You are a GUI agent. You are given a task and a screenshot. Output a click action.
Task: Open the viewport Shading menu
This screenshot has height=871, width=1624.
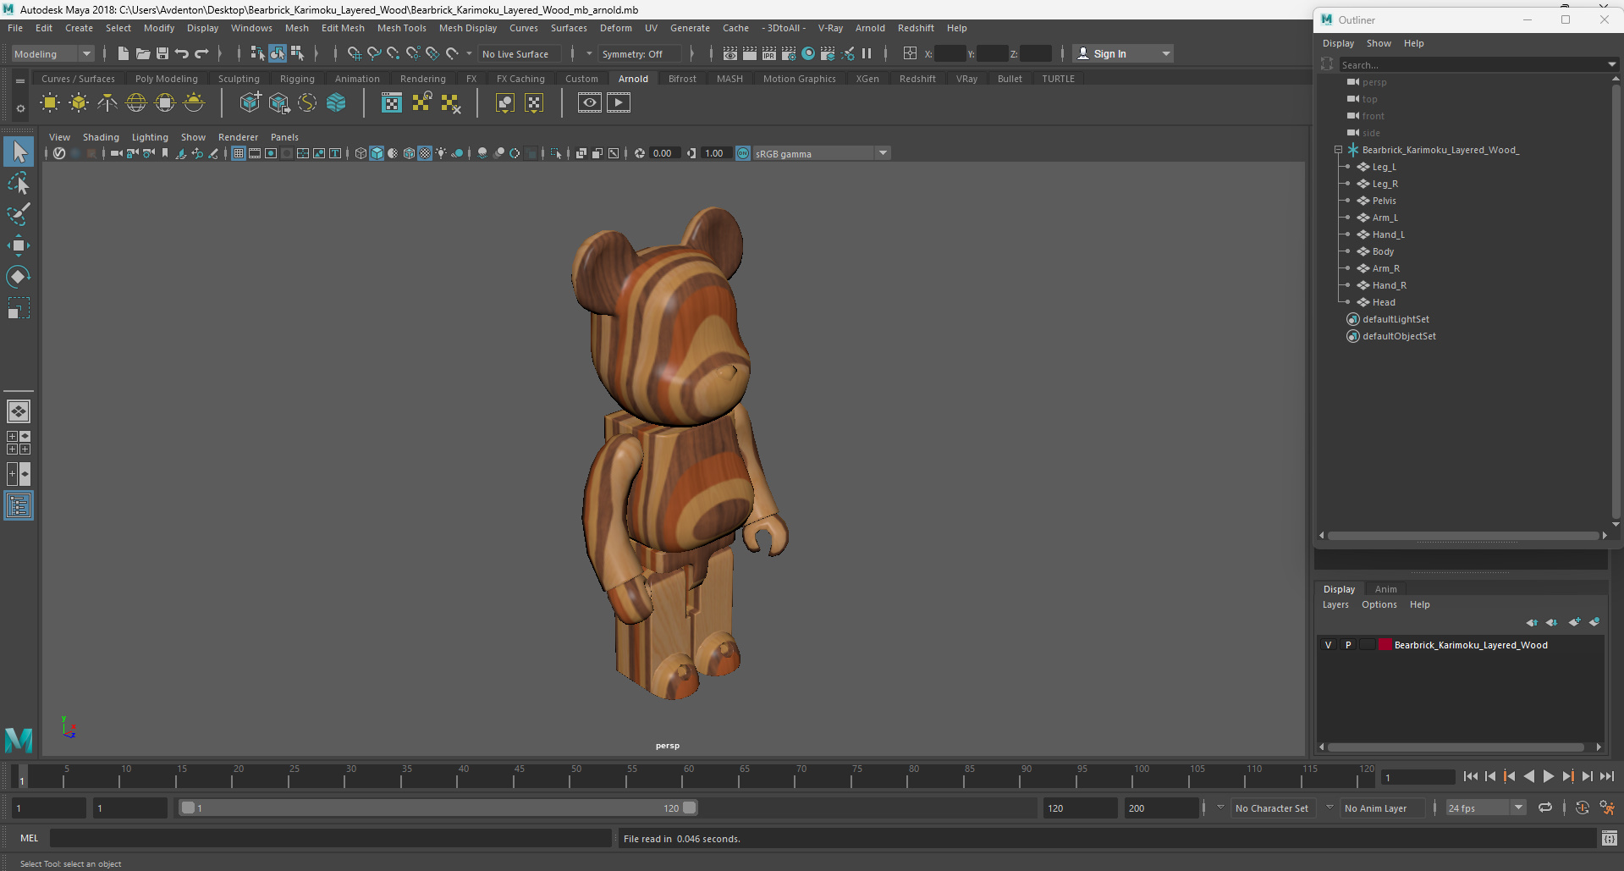point(101,137)
